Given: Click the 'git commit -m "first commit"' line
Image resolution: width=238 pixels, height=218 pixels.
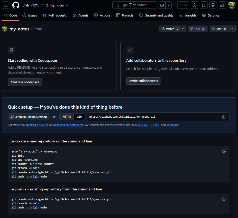Looking at the screenshot, I should 33,164.
